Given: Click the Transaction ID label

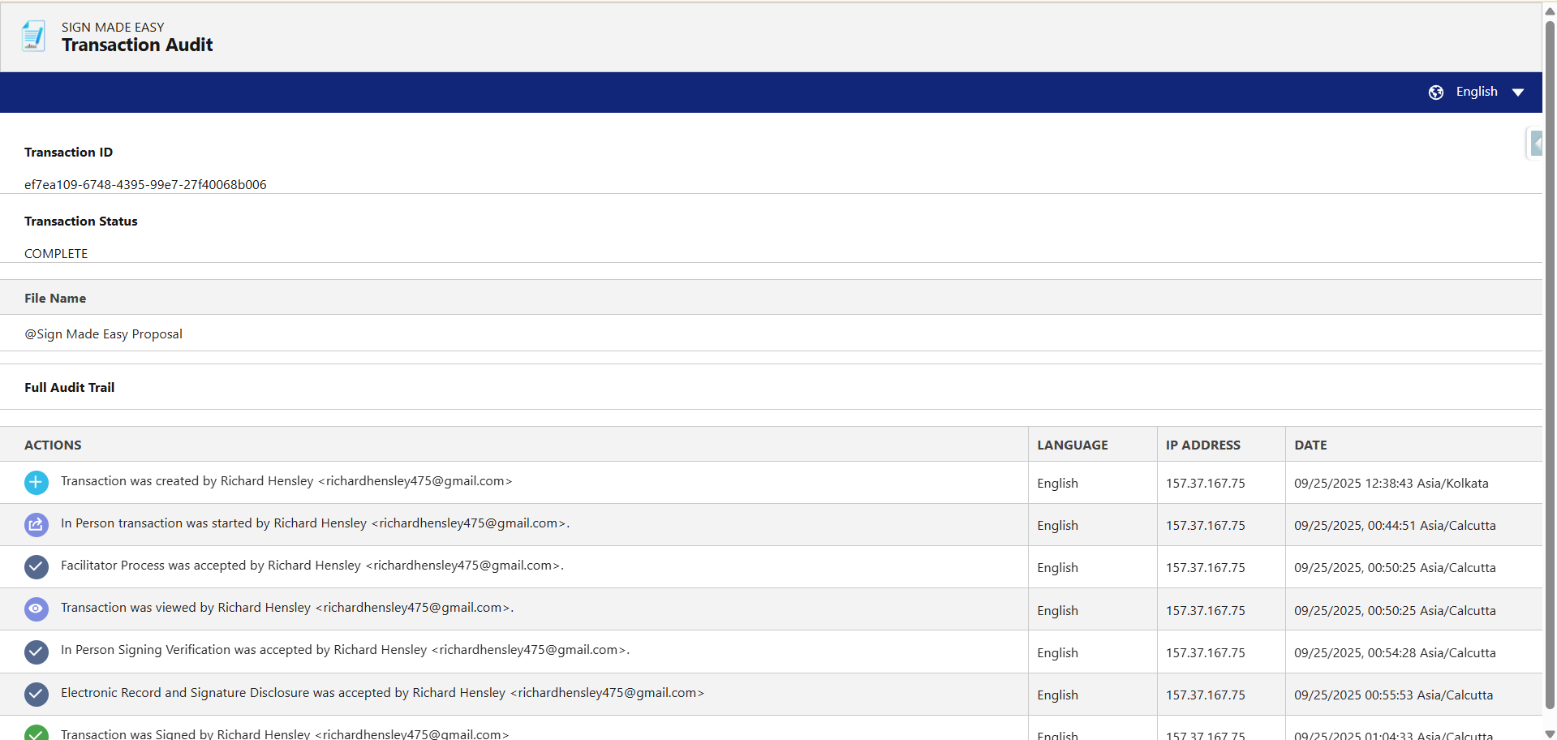Looking at the screenshot, I should [x=69, y=153].
